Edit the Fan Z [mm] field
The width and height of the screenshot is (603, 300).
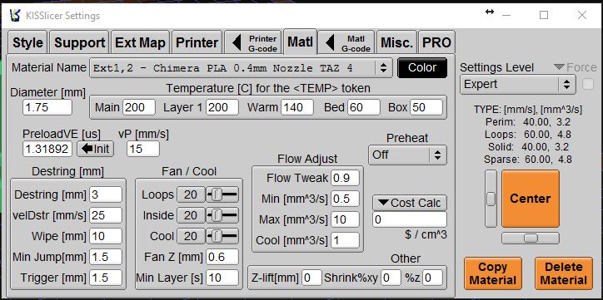pyautogui.click(x=222, y=257)
